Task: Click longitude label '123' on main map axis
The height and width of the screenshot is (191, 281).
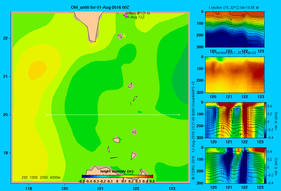Action: click(172, 188)
